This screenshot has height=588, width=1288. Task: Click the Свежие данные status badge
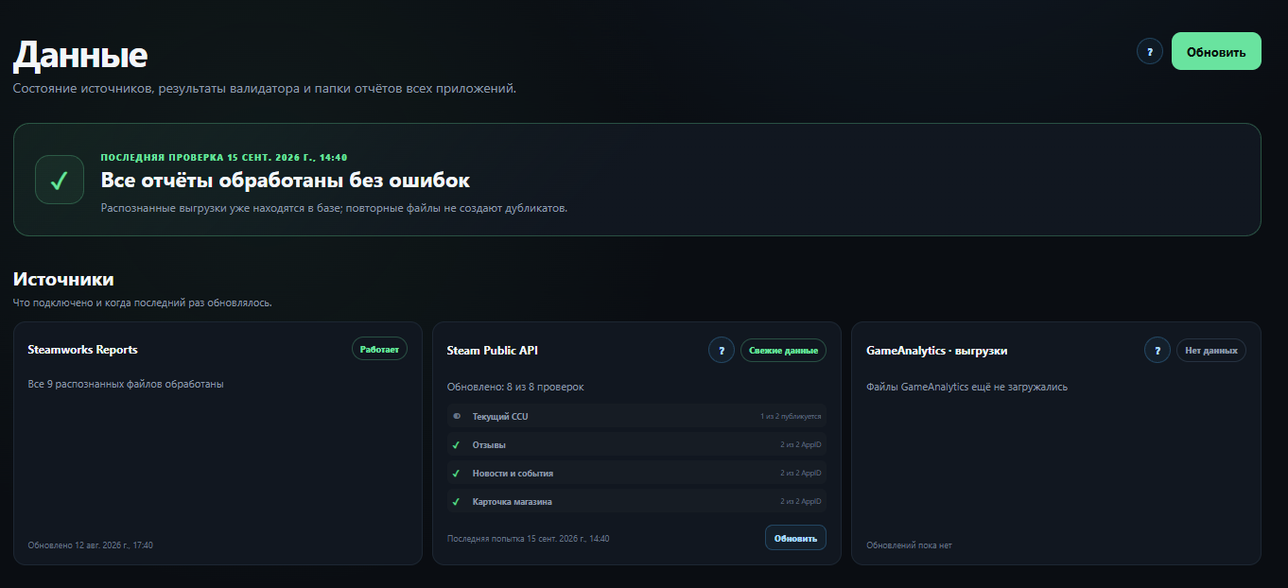pyautogui.click(x=783, y=350)
